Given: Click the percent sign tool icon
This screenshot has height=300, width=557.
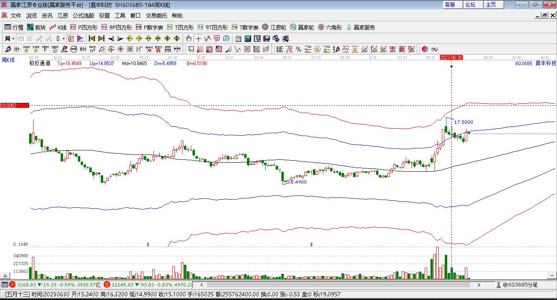Looking at the screenshot, I should pos(299,49).
